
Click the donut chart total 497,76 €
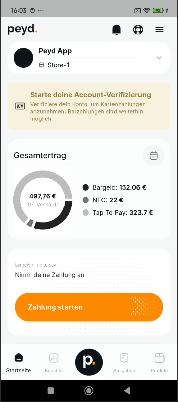point(43,196)
